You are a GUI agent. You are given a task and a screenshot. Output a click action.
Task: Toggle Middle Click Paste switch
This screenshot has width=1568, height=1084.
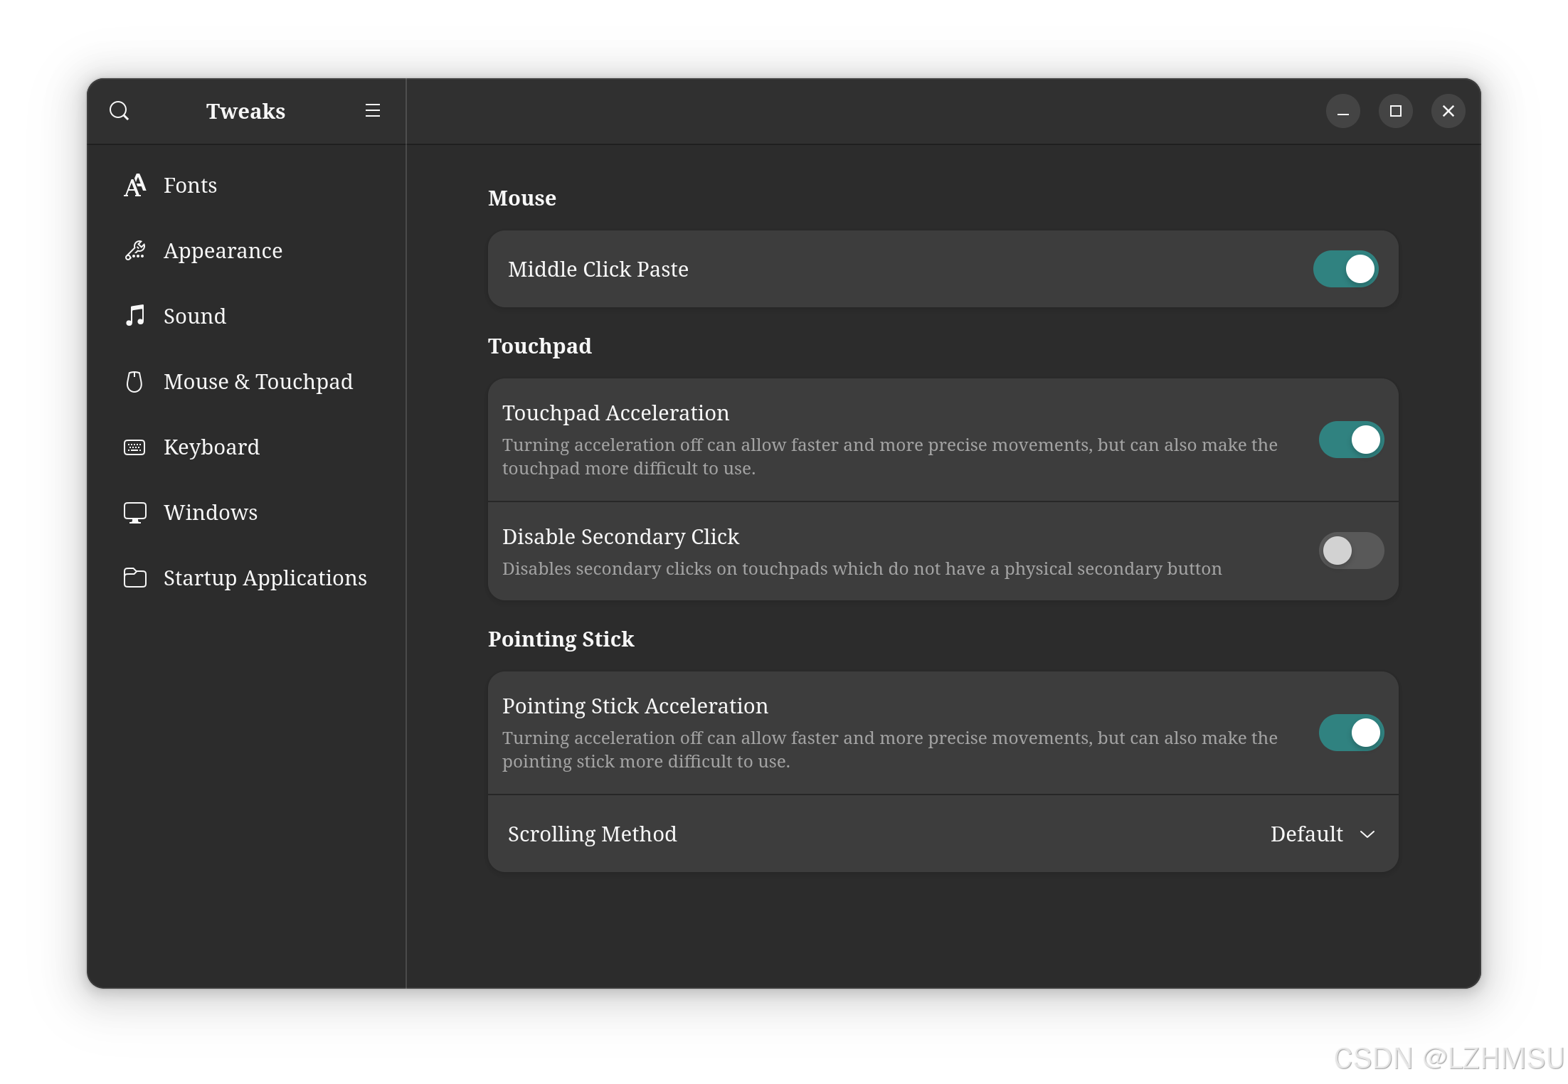point(1345,269)
